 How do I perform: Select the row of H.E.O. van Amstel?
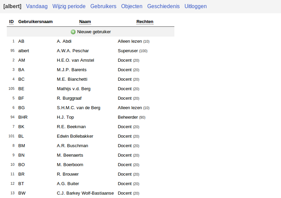pyautogui.click(x=75, y=60)
